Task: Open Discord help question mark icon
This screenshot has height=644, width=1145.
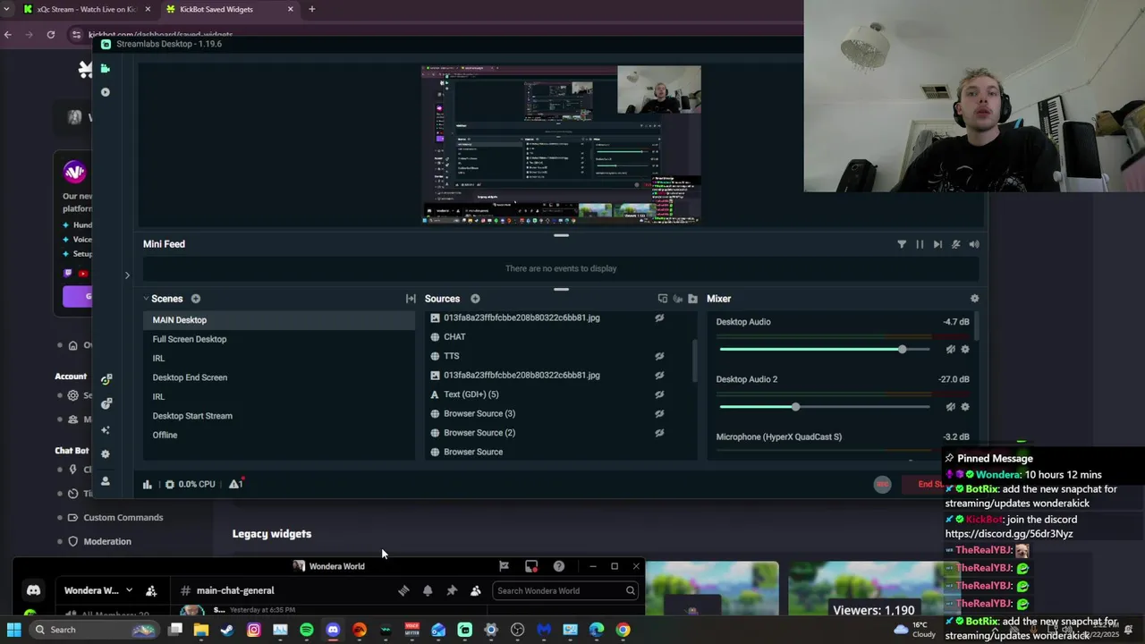Action: tap(559, 566)
